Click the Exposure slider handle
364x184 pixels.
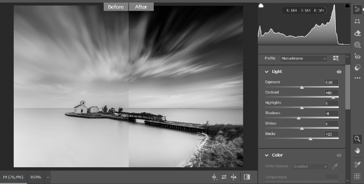click(x=302, y=87)
